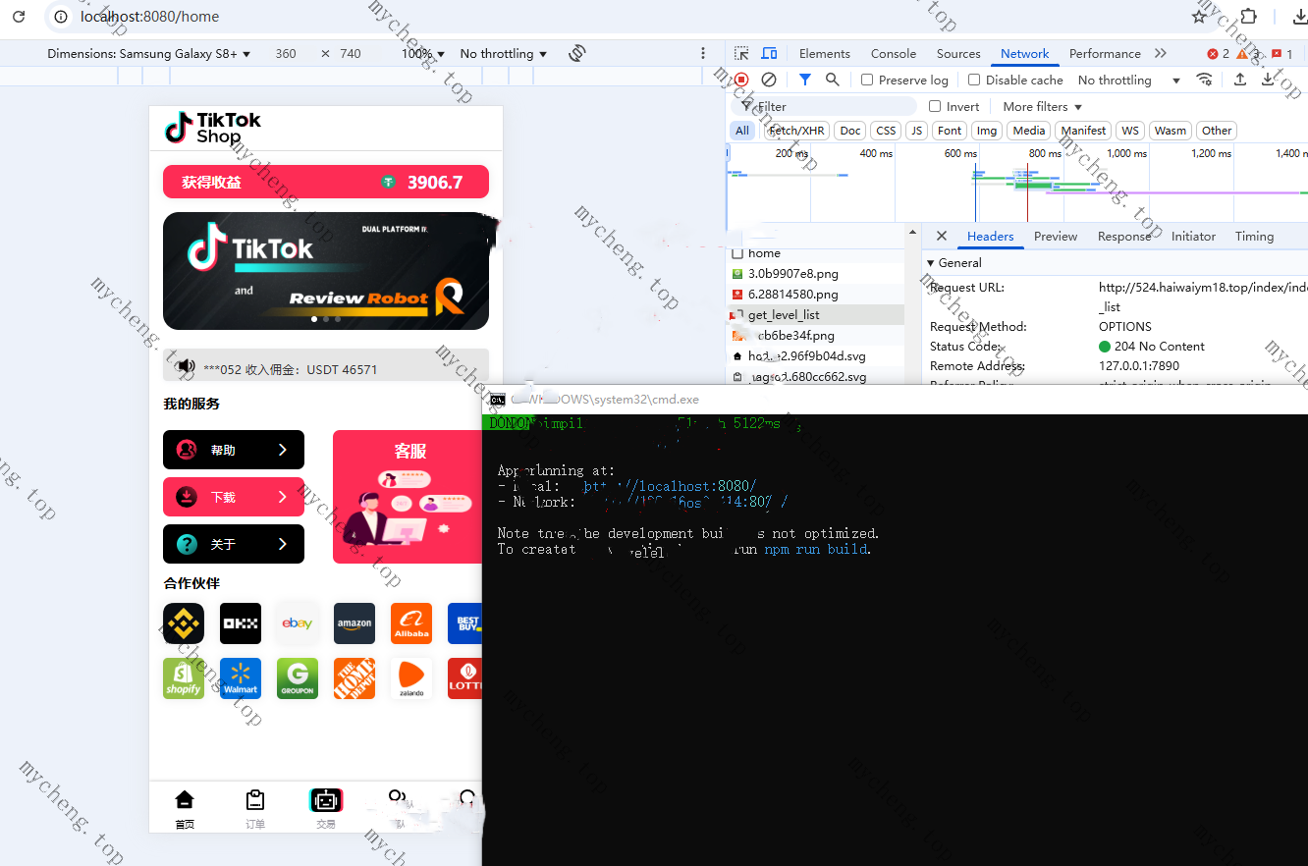Open Network panel No throttling dropdown
The width and height of the screenshot is (1308, 866).
point(1129,80)
